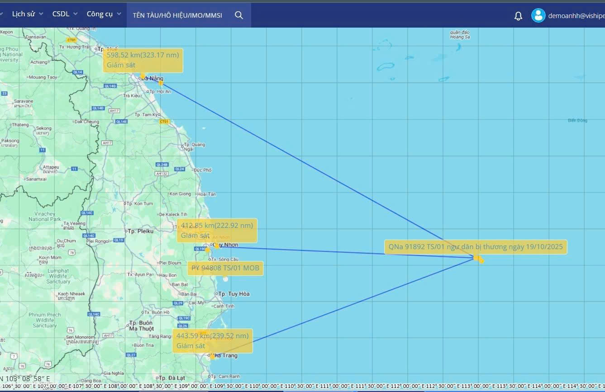Expand the Công cụ dropdown
Image resolution: width=605 pixels, height=392 pixels.
point(104,14)
